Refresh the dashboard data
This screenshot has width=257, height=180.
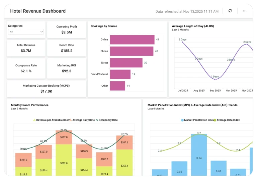coord(230,11)
